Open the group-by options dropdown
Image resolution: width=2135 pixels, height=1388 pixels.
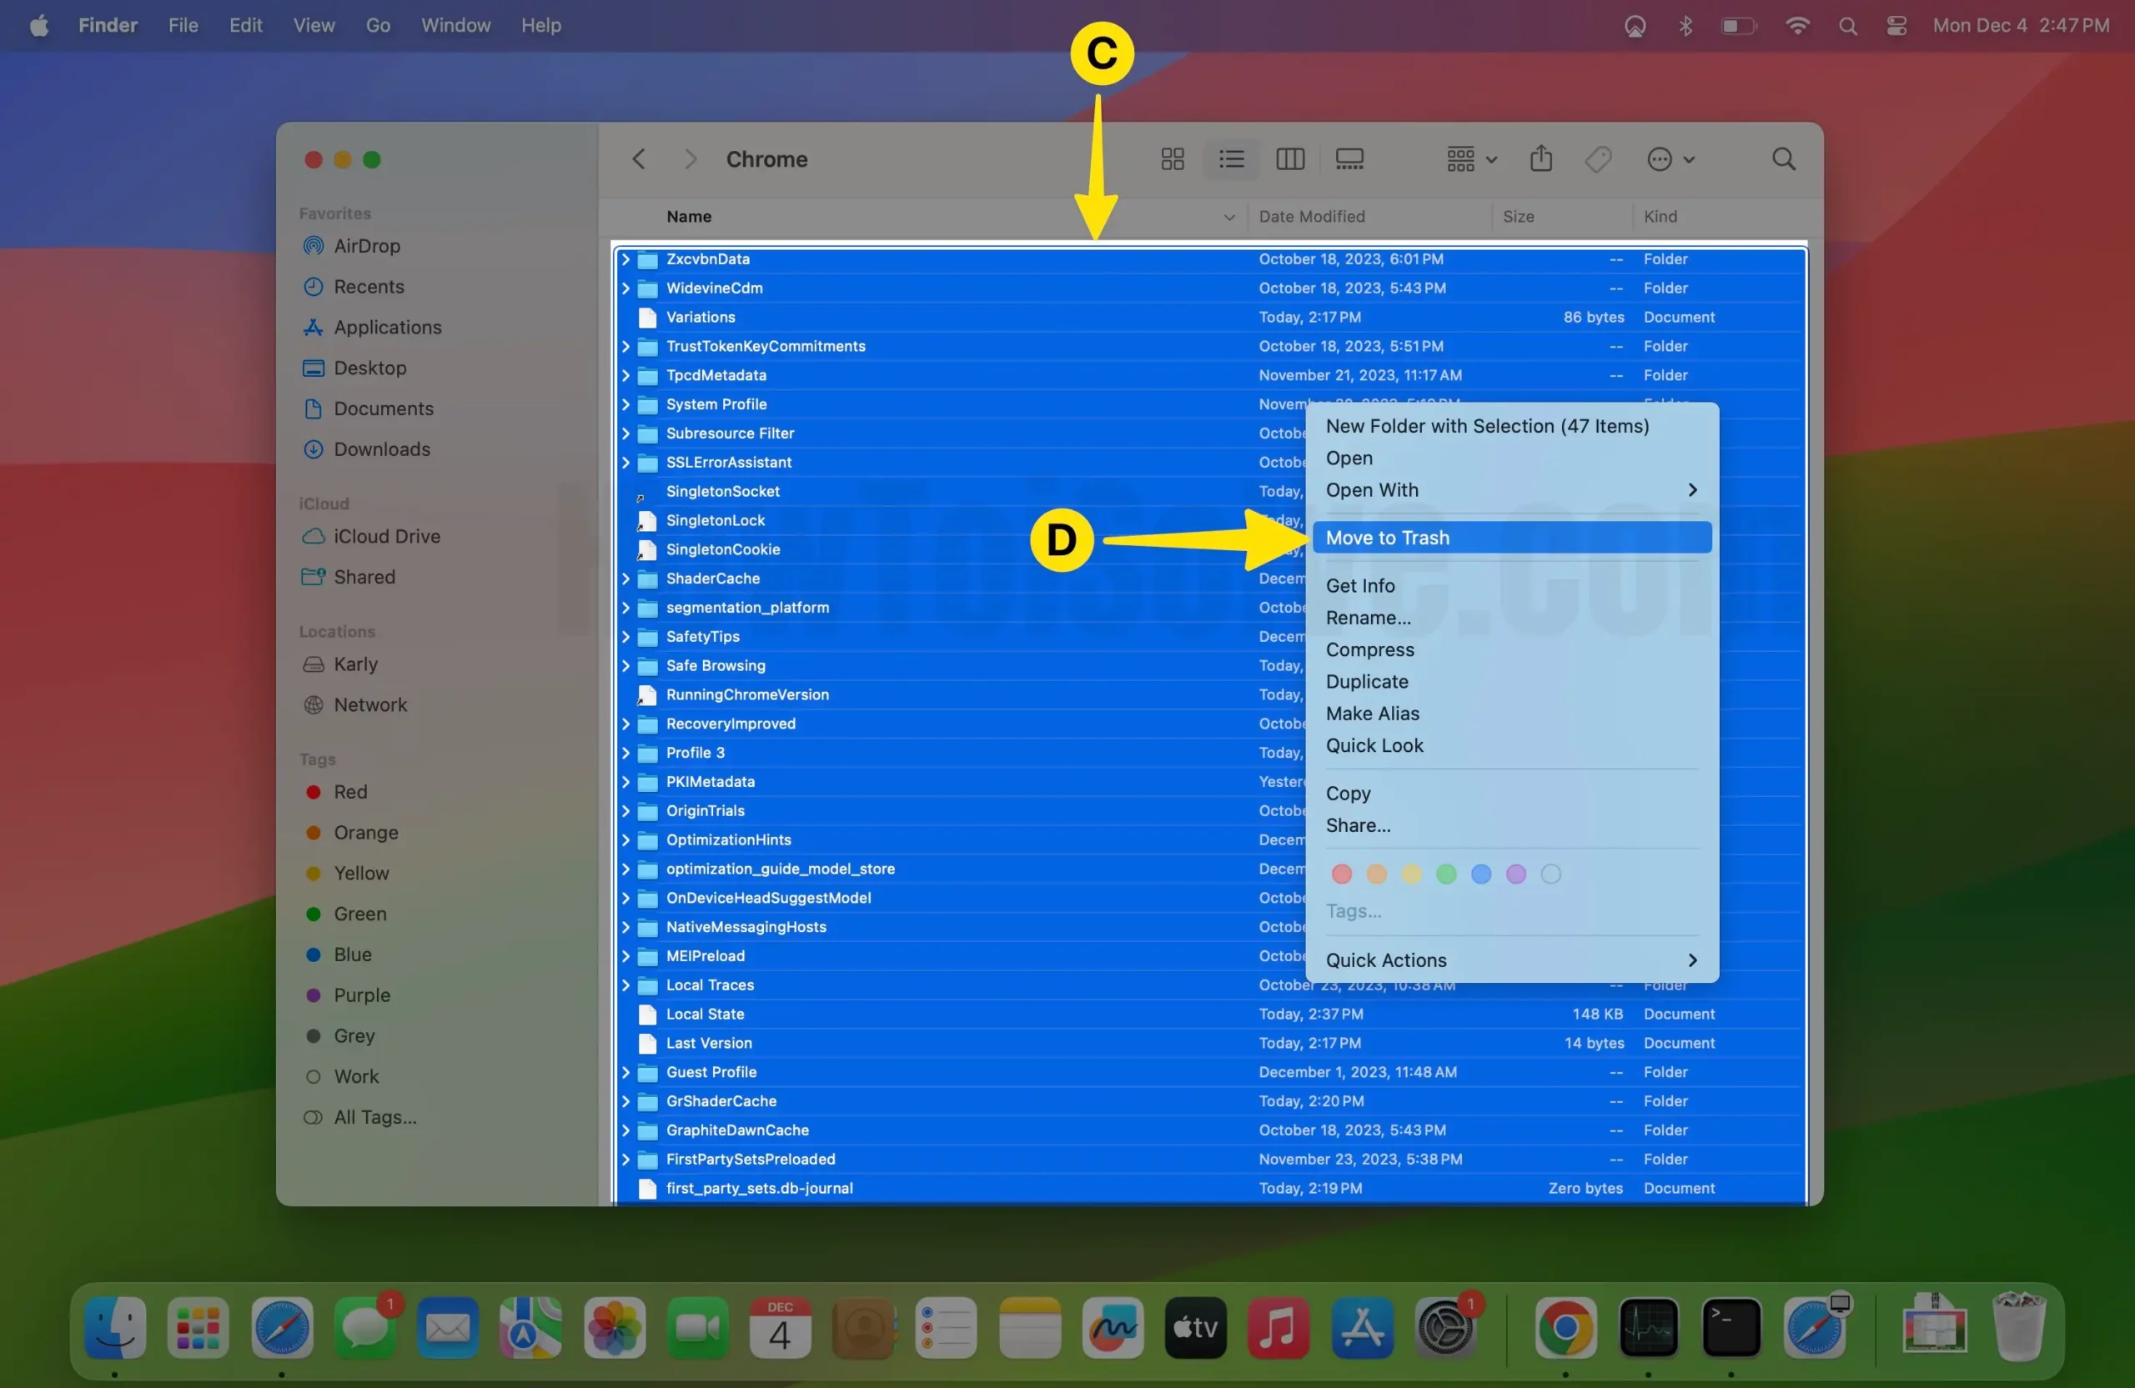[1471, 159]
